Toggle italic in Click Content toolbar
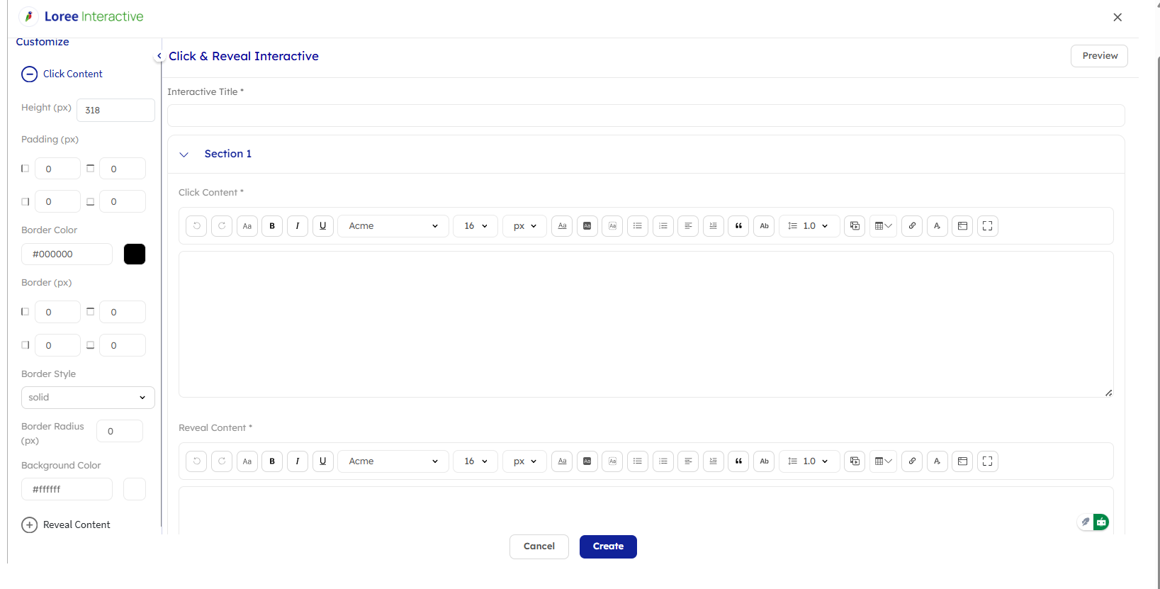The image size is (1160, 589). click(298, 226)
